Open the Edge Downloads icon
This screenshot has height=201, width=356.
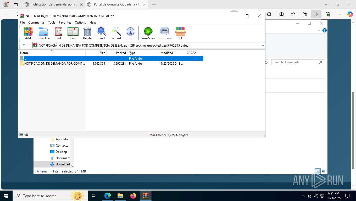316,14
